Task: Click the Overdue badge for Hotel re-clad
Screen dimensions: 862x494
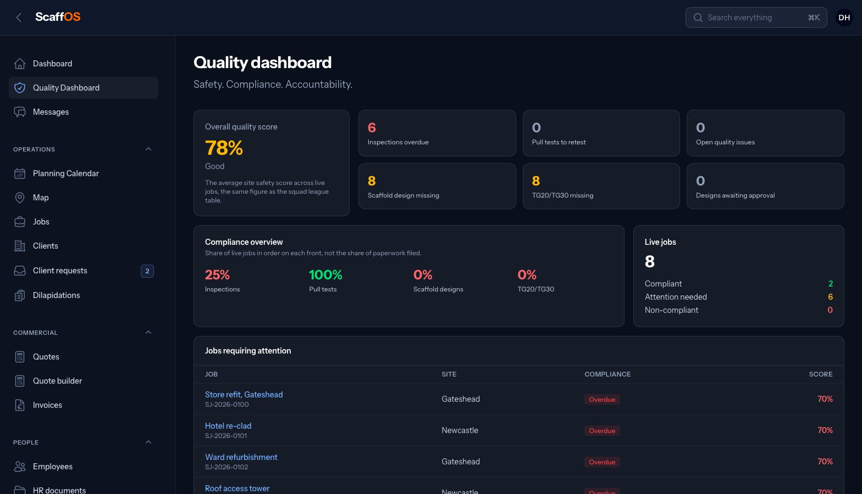Action: click(602, 431)
